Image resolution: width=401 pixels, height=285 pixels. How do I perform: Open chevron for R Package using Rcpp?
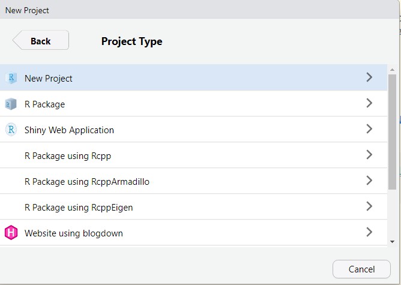click(x=369, y=155)
